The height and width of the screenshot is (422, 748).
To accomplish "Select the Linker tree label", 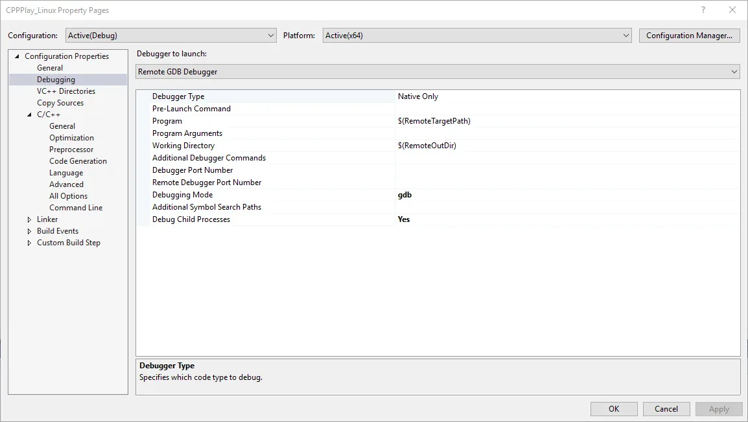I will pyautogui.click(x=47, y=219).
